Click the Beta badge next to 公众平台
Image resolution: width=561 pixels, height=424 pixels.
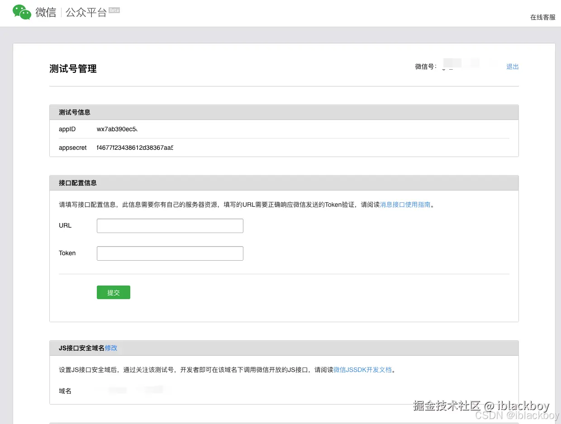click(x=114, y=10)
